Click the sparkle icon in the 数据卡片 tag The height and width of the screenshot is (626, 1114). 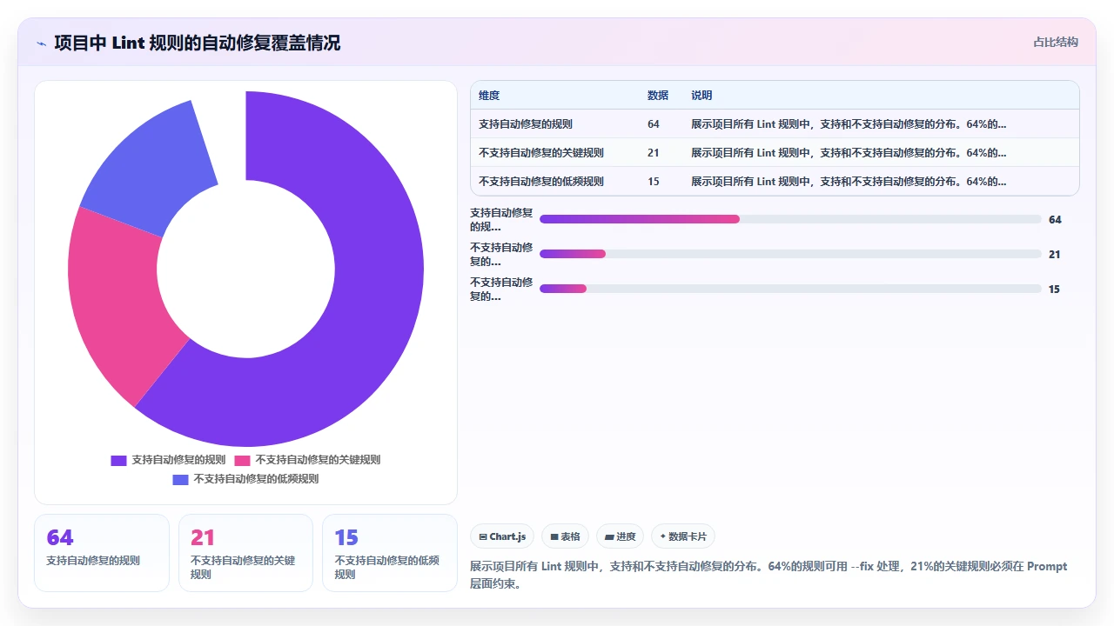click(663, 536)
